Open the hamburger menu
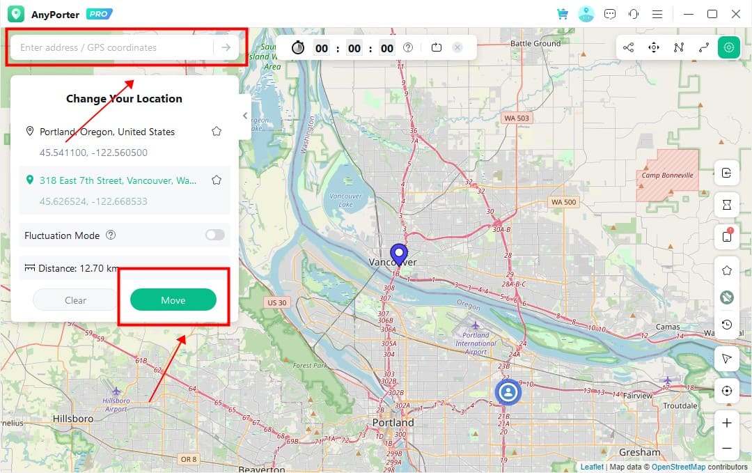Image resolution: width=752 pixels, height=473 pixels. (657, 14)
